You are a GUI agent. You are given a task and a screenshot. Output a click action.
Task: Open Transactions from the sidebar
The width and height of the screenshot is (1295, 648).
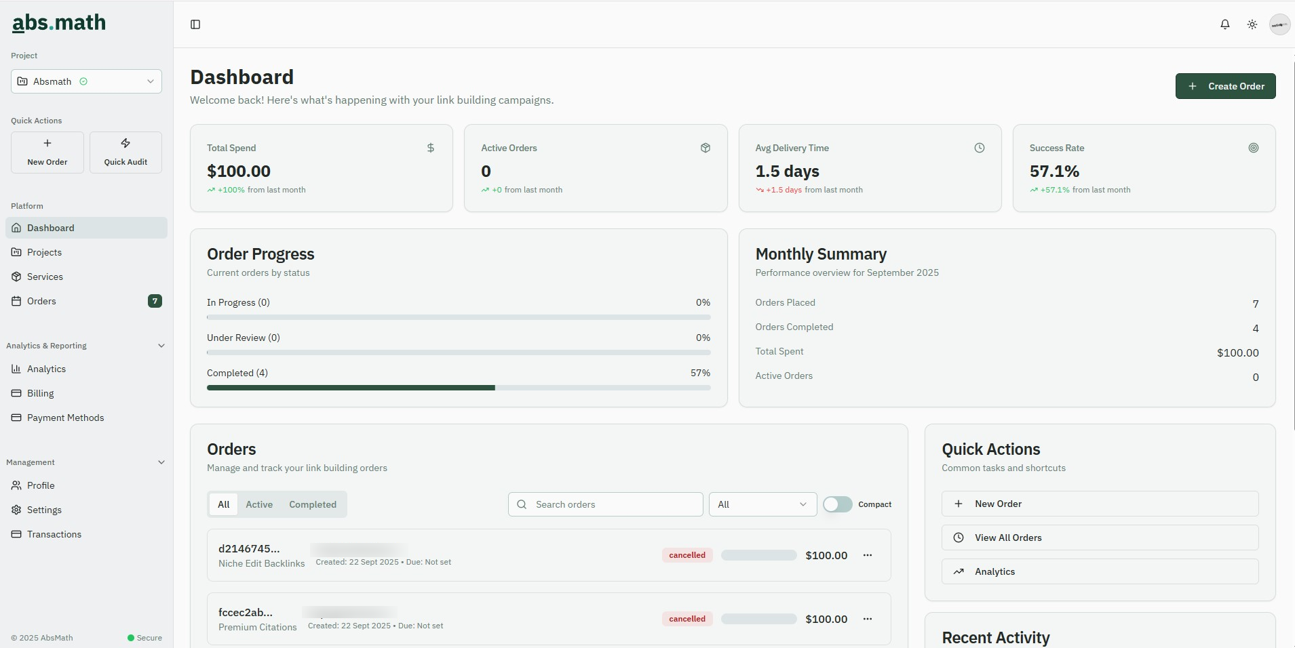[54, 534]
